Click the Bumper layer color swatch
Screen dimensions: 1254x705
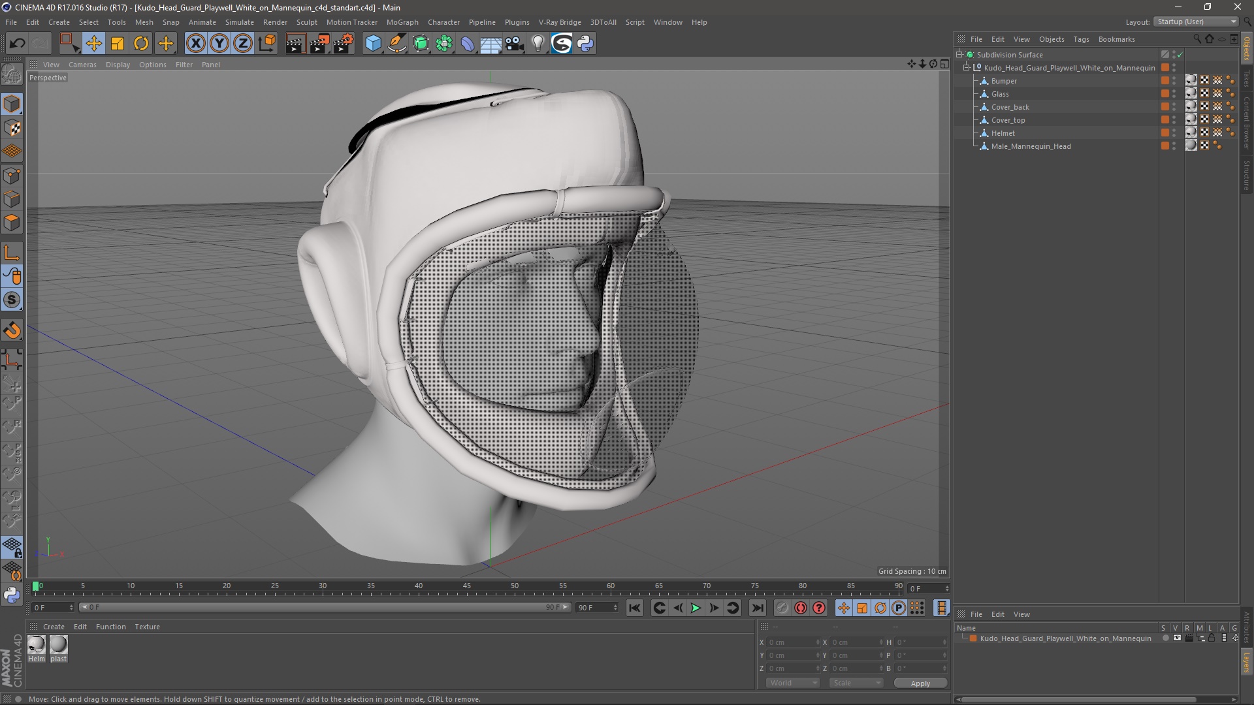tap(1165, 81)
